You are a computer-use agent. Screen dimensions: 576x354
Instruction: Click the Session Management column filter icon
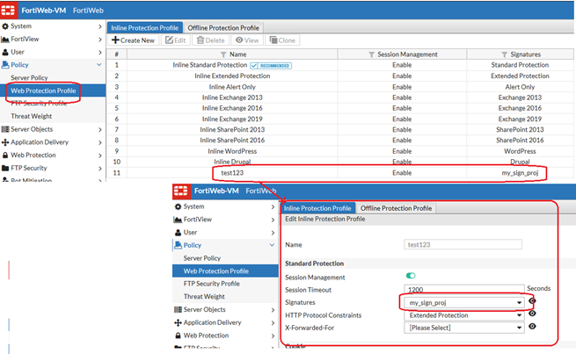[370, 54]
